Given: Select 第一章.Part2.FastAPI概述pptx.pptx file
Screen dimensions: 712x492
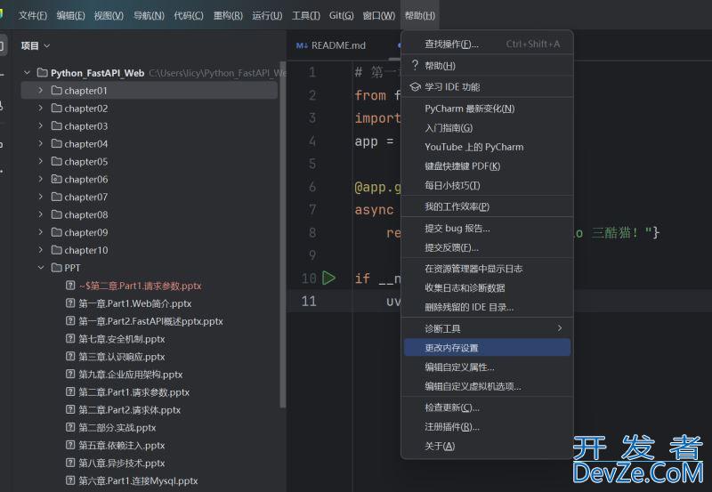Looking at the screenshot, I should pos(150,321).
